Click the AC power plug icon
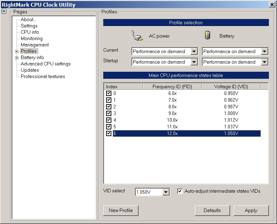Viewport: 277px width, 224px height. pos(137,36)
